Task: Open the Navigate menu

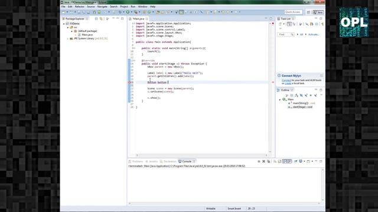Action: click(102, 6)
